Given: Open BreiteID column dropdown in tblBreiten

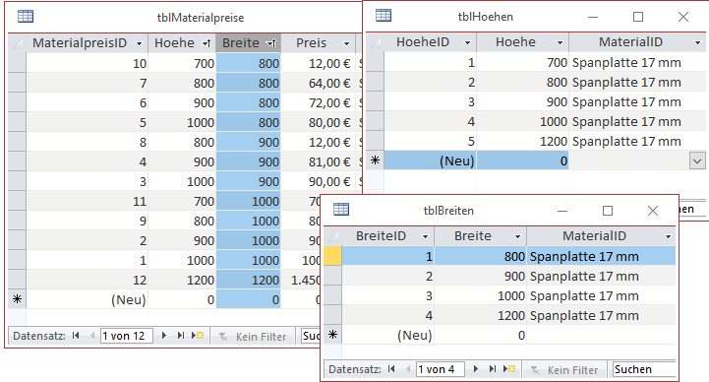Looking at the screenshot, I should coord(425,236).
